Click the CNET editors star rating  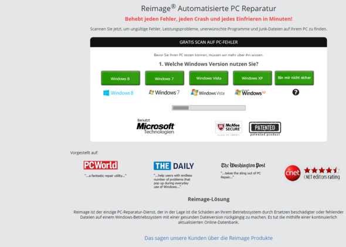pyautogui.click(x=322, y=173)
